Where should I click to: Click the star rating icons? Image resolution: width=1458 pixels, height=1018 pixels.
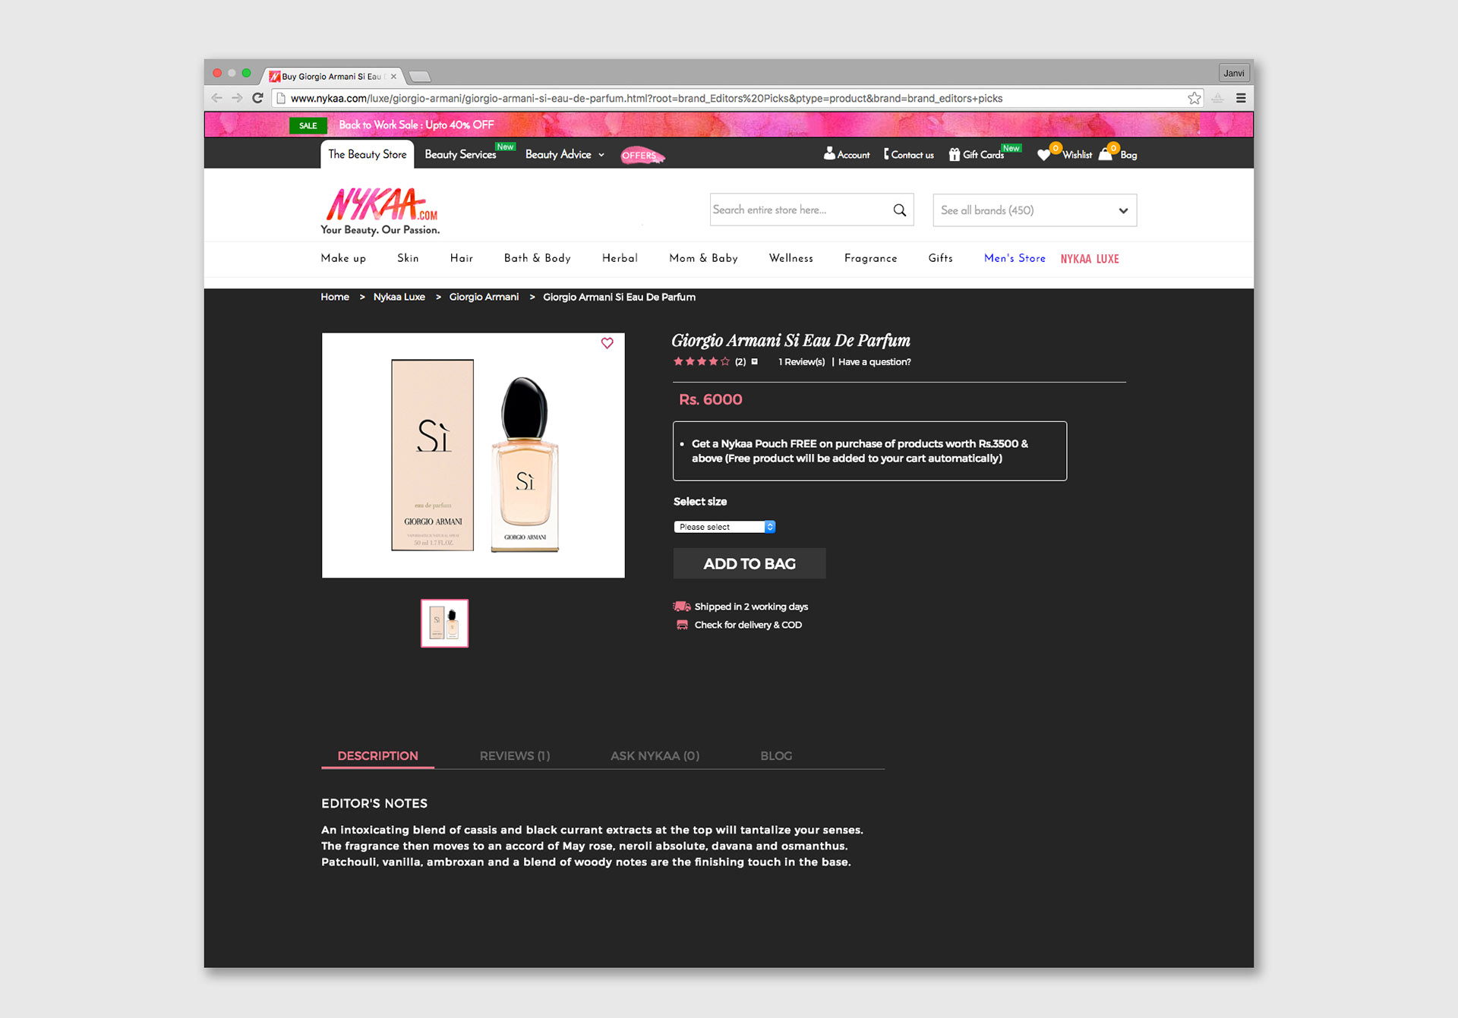pos(702,361)
